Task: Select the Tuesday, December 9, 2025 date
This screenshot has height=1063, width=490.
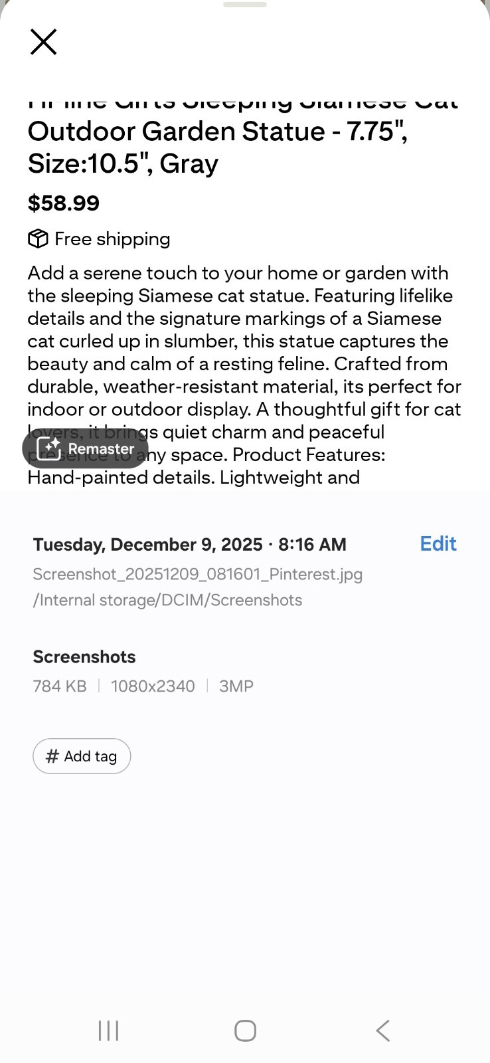Action: pyautogui.click(x=147, y=545)
